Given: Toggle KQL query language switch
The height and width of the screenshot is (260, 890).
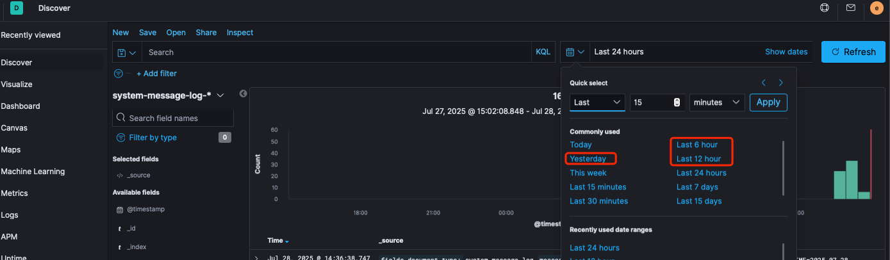Looking at the screenshot, I should tap(543, 52).
